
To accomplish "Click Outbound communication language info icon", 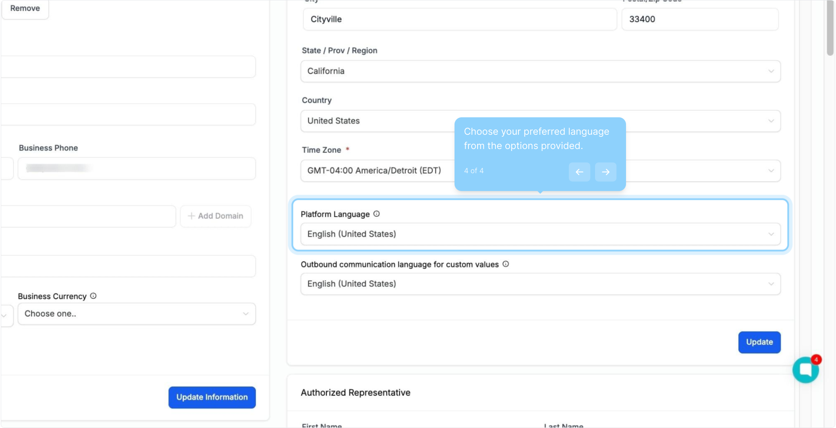I will 506,264.
